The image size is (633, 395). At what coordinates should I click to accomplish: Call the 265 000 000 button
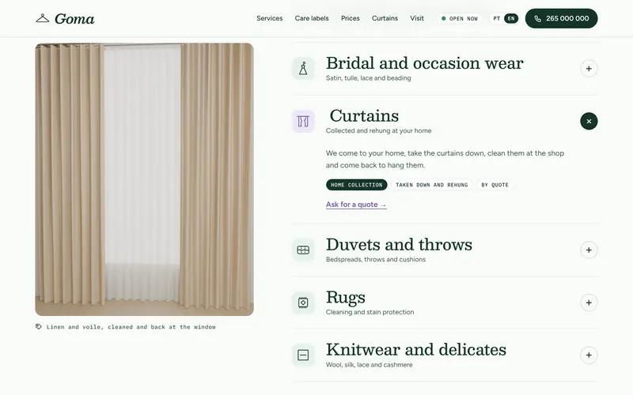point(561,18)
